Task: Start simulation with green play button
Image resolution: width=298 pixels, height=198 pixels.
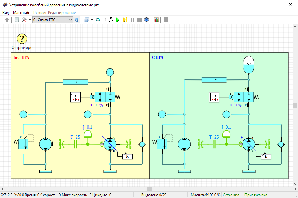Action: coord(118,20)
